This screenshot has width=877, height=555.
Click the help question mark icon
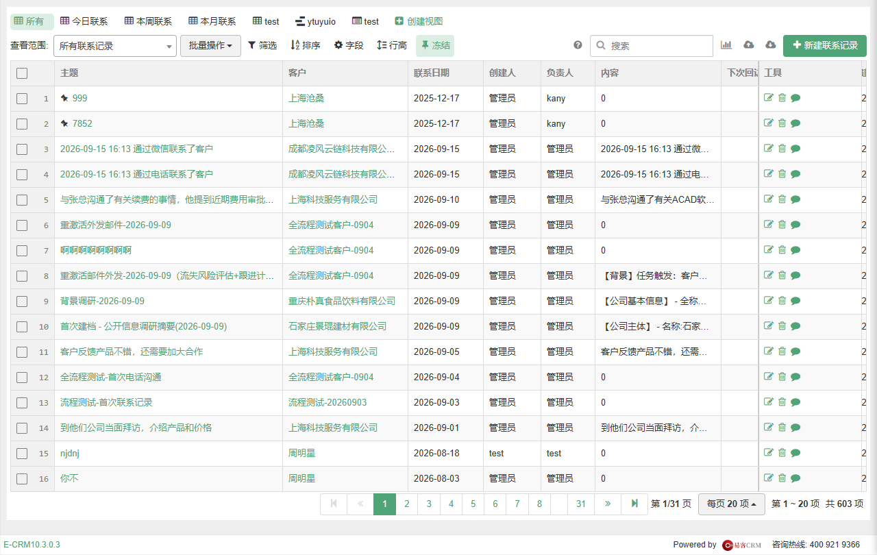click(x=578, y=45)
